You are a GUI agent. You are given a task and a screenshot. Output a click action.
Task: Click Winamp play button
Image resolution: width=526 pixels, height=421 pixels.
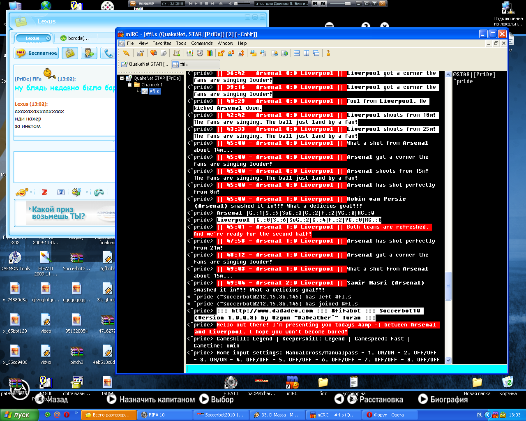pos(196,3)
